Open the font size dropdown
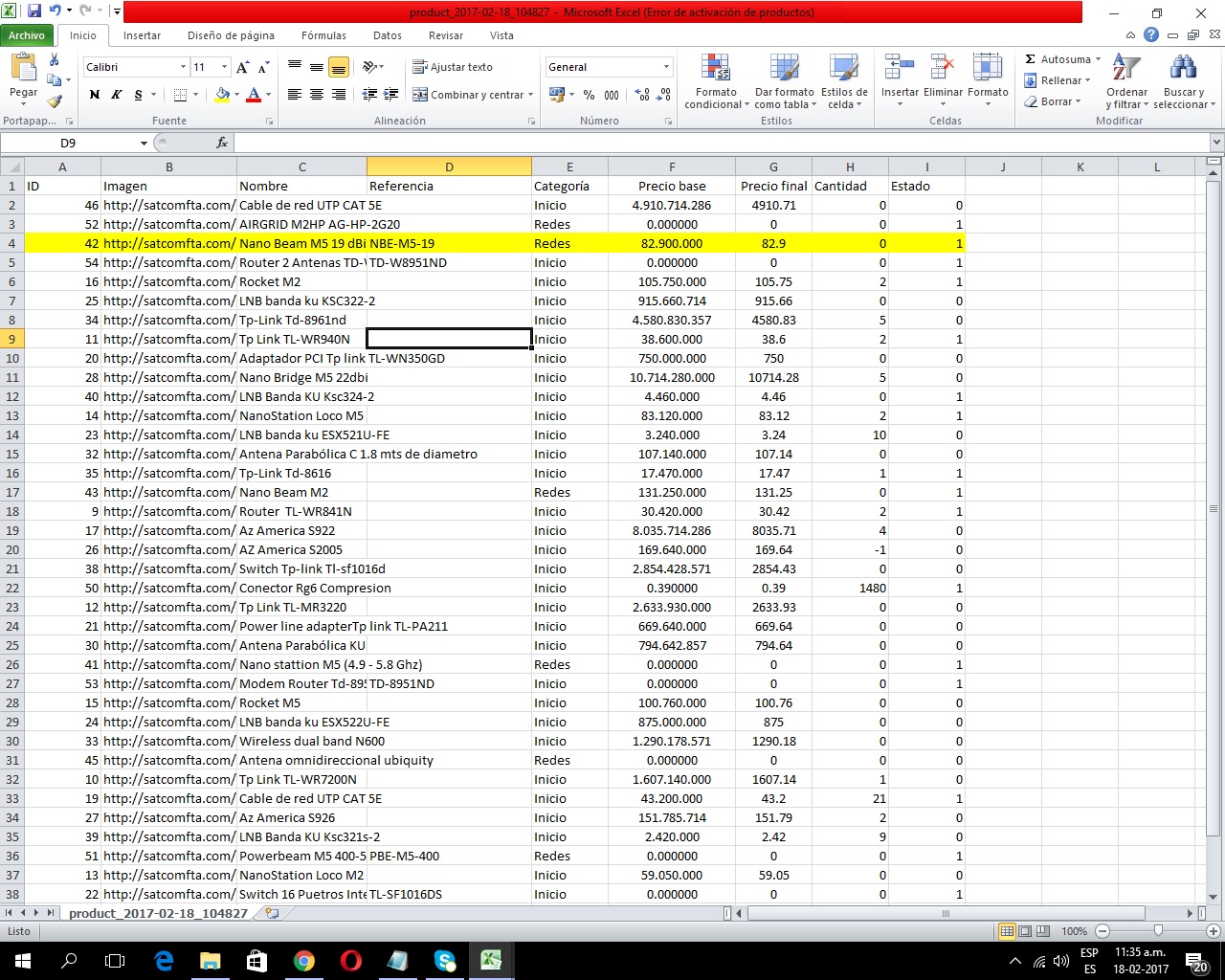The height and width of the screenshot is (980, 1225). (224, 67)
